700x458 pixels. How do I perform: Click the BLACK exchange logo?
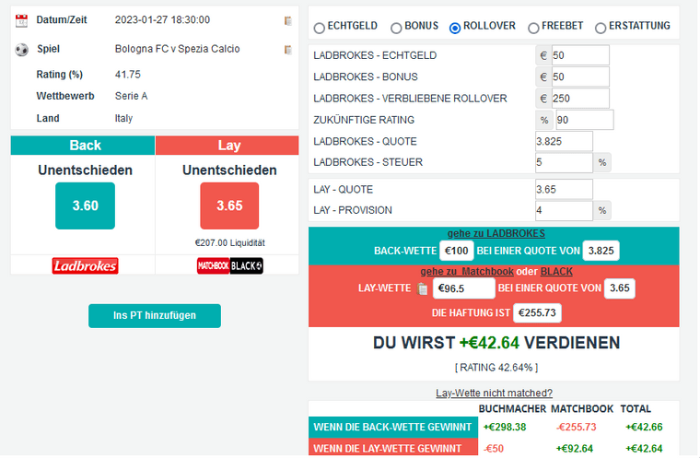[x=247, y=266]
